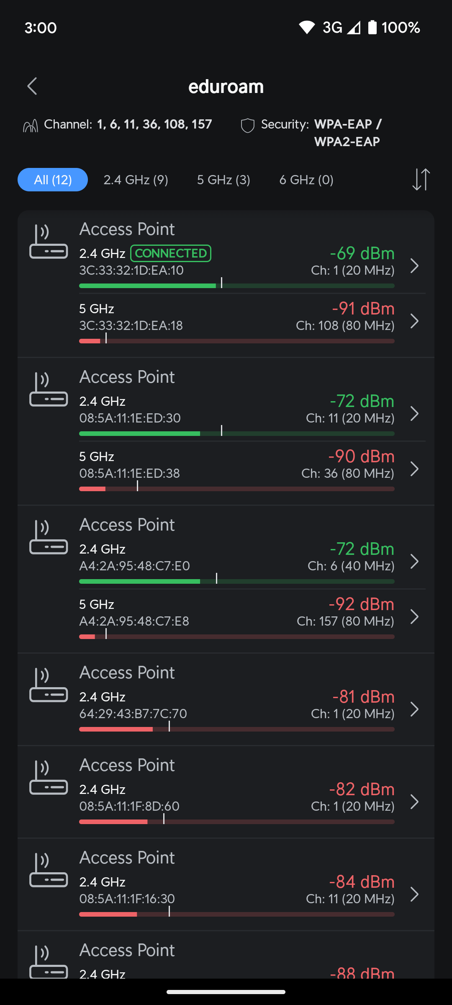
Task: Open details chevron for 3C:33:32:1D:EA:10
Action: (414, 266)
